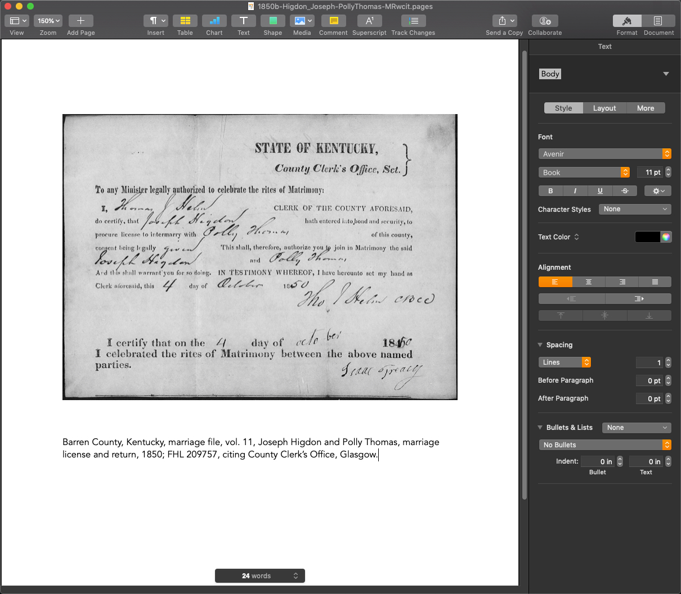Open the Avenir font dropdown
This screenshot has height=594, width=681.
604,154
